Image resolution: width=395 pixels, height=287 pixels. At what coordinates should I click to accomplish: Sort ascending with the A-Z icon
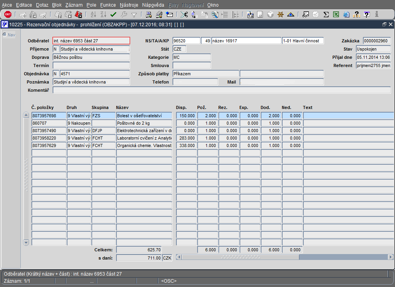click(93, 15)
